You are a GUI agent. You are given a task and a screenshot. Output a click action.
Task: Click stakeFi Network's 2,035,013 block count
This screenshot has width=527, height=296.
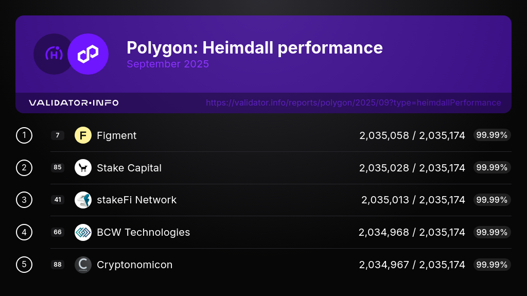pyautogui.click(x=385, y=200)
